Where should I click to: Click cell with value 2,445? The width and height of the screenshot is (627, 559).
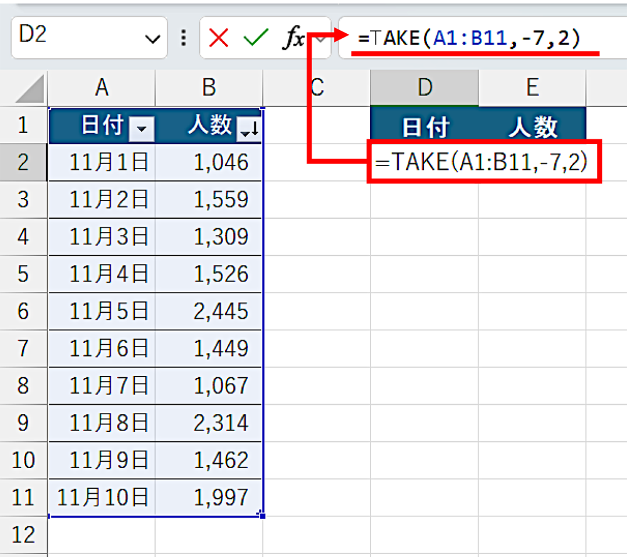click(209, 311)
